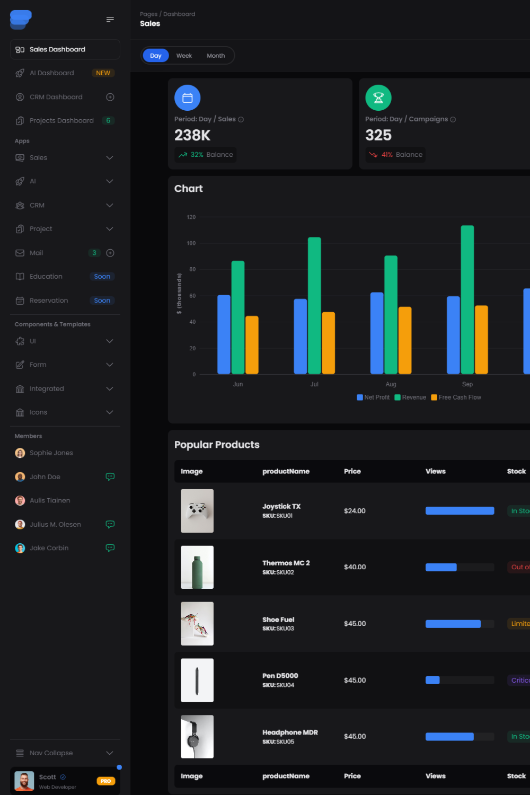Click the calendar icon on the Sales period card
The width and height of the screenshot is (530, 795).
pyautogui.click(x=187, y=98)
